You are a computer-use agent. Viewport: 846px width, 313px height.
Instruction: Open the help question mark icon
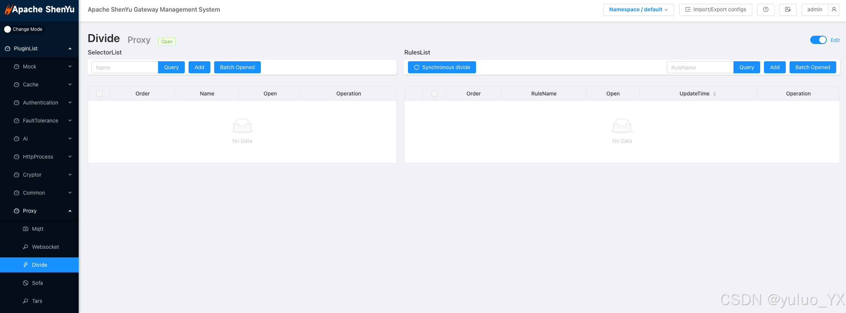(x=766, y=10)
